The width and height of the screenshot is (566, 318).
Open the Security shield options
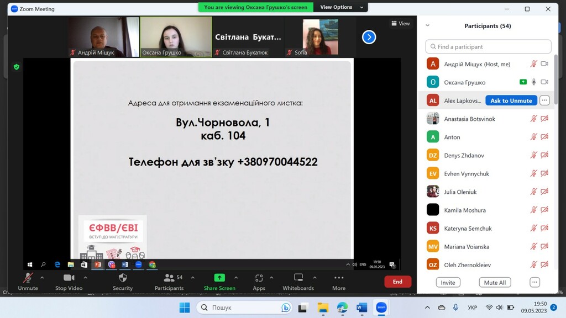(x=123, y=278)
